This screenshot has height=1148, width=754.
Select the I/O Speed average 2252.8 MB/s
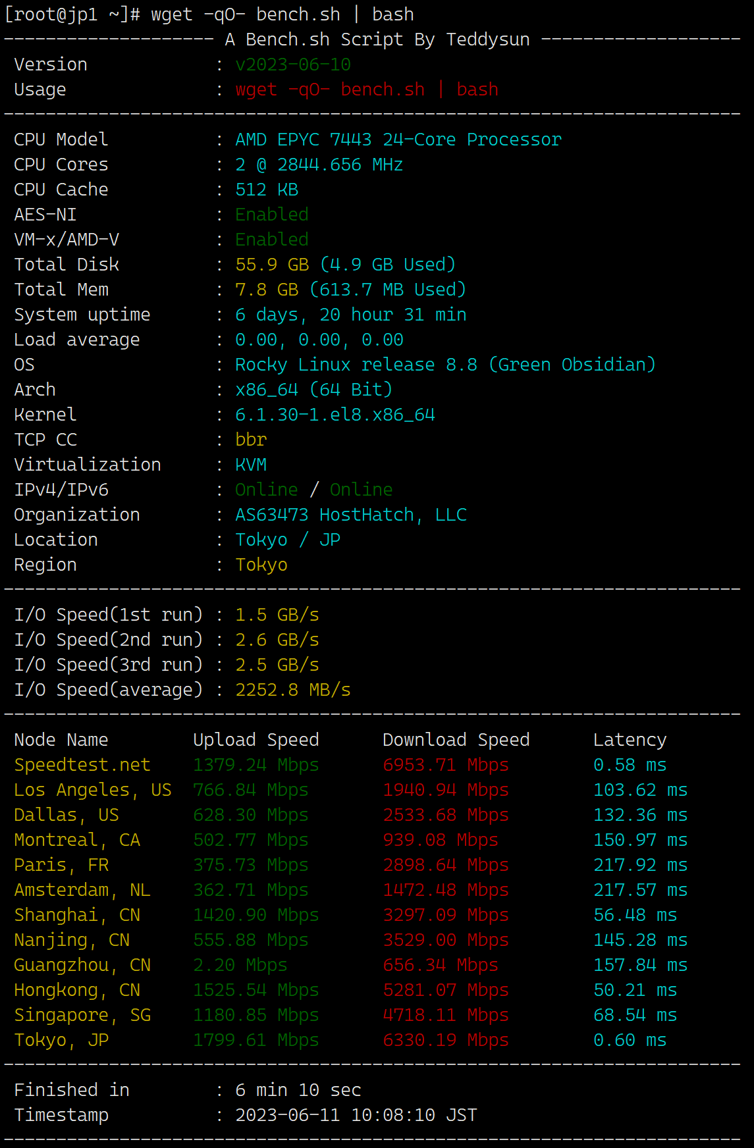[293, 690]
